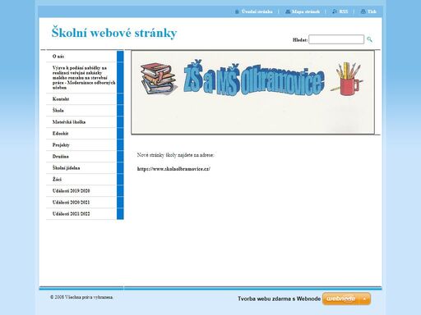Focus the Hledat search field
Viewport: 421px width, 315px height.
point(336,39)
